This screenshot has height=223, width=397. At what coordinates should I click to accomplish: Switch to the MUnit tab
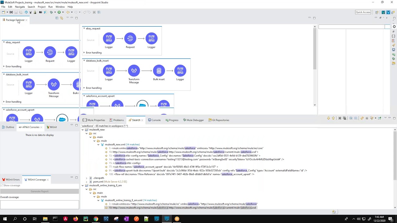(51, 127)
